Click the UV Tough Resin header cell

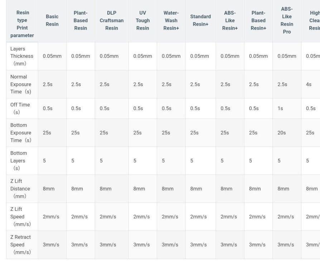pos(142,20)
